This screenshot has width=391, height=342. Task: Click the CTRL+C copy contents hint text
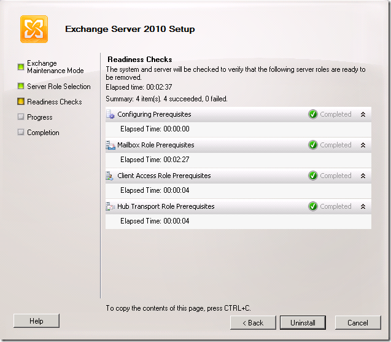click(178, 308)
